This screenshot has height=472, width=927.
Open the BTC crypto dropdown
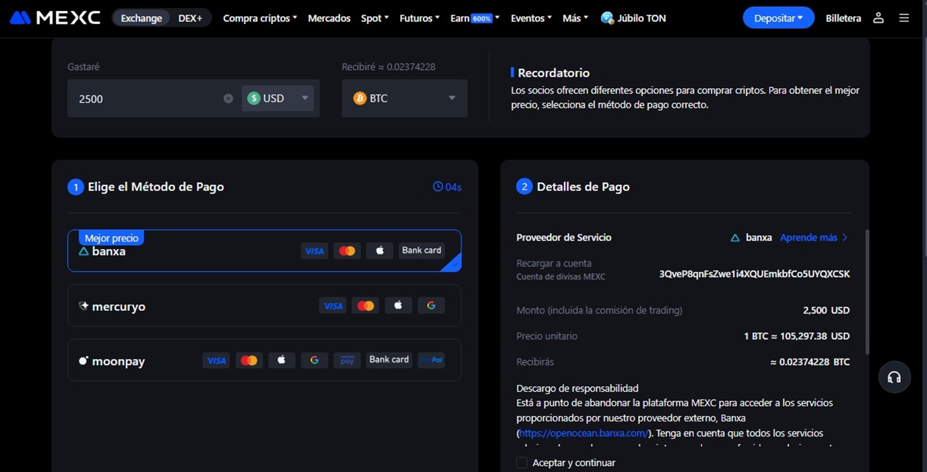click(x=405, y=98)
